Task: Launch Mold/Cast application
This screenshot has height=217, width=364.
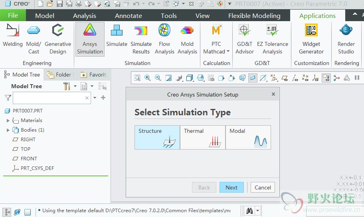Action: click(34, 39)
